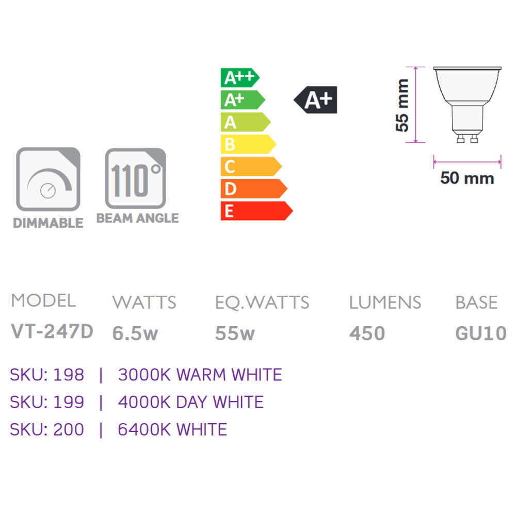
Task: Click the VT-247D model number
Action: click(x=52, y=331)
